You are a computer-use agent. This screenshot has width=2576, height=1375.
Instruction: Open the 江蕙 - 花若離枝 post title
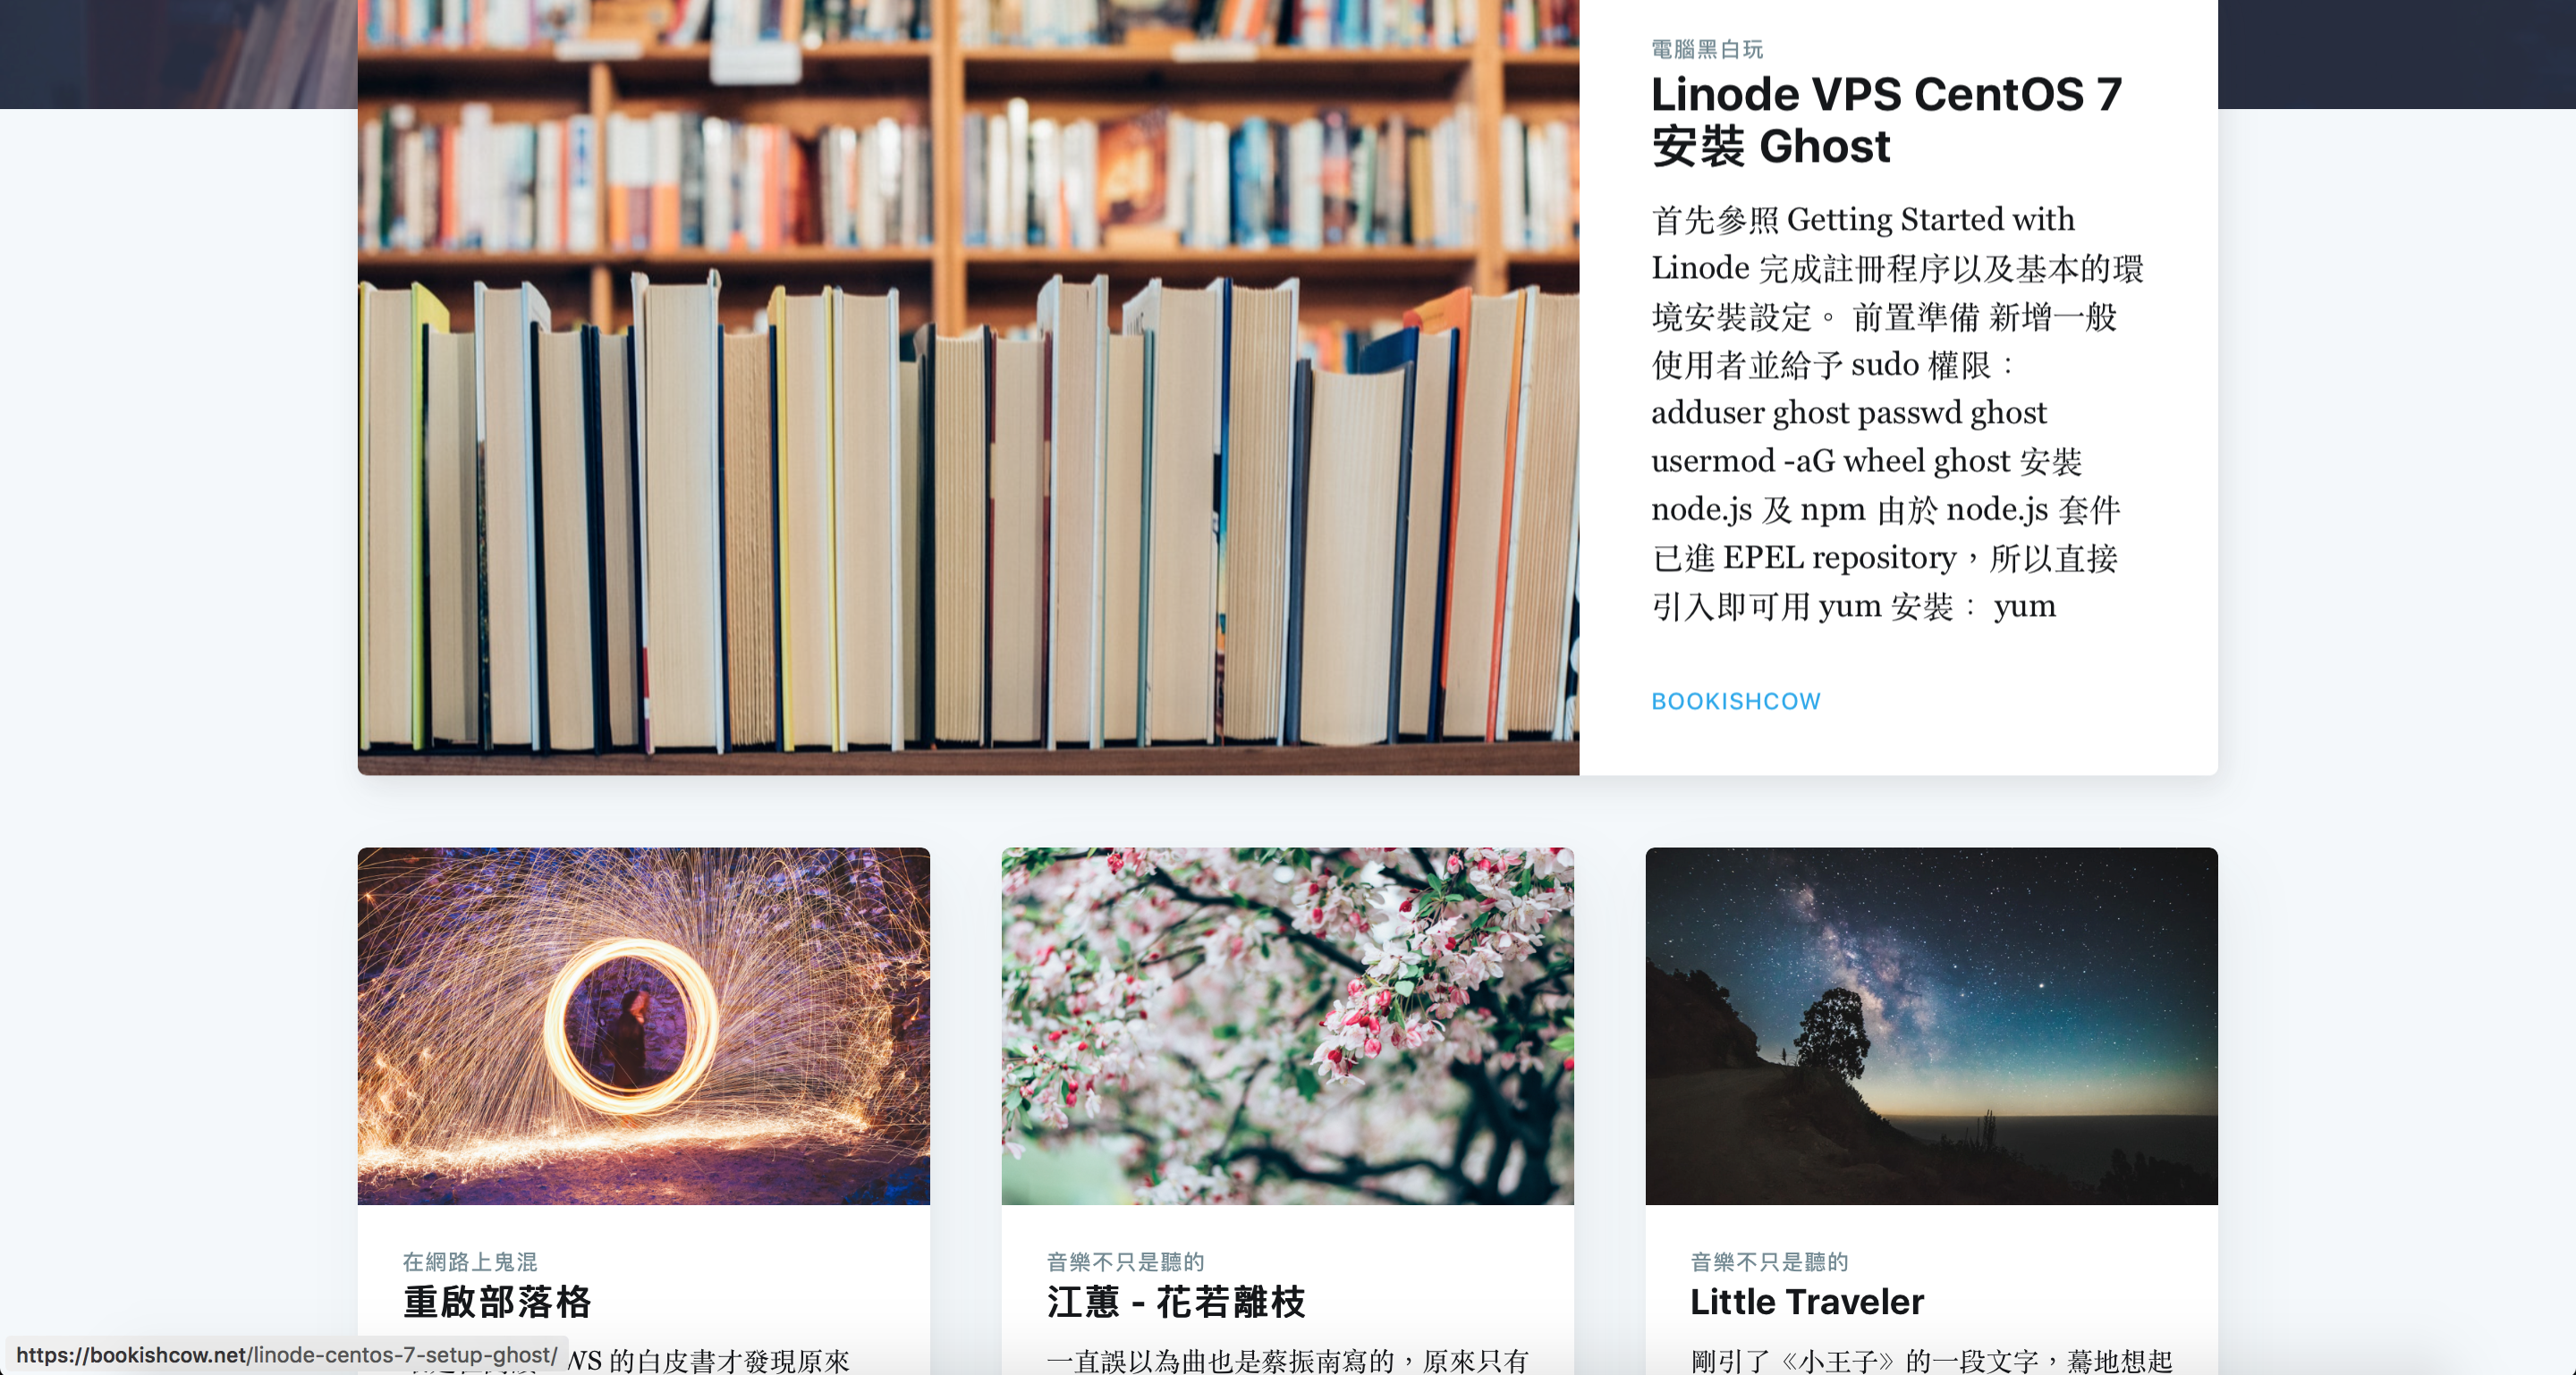coord(1176,1302)
